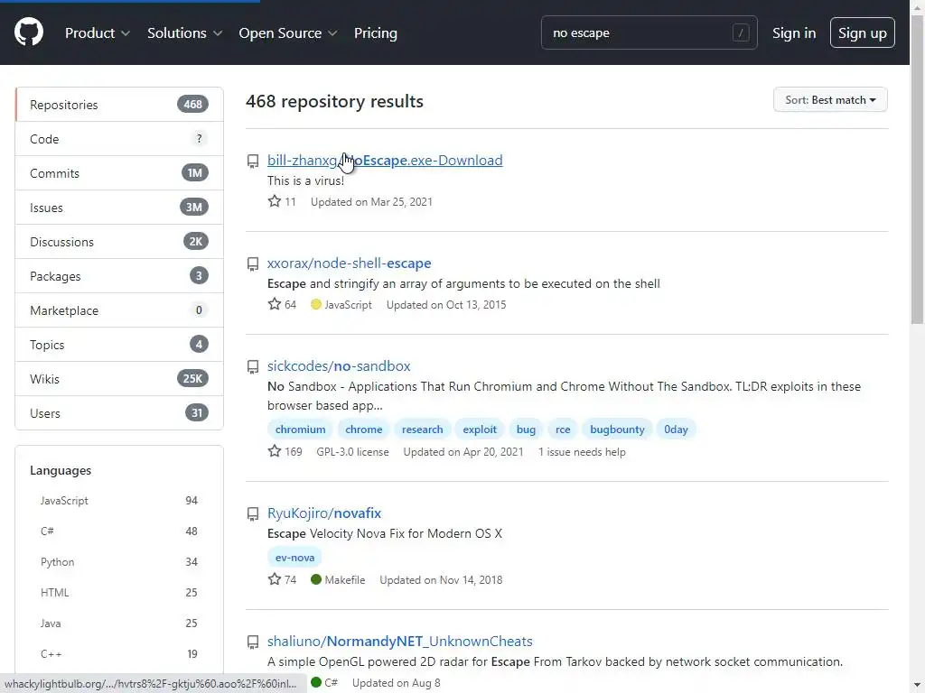Select the Repositories results category

click(x=119, y=105)
